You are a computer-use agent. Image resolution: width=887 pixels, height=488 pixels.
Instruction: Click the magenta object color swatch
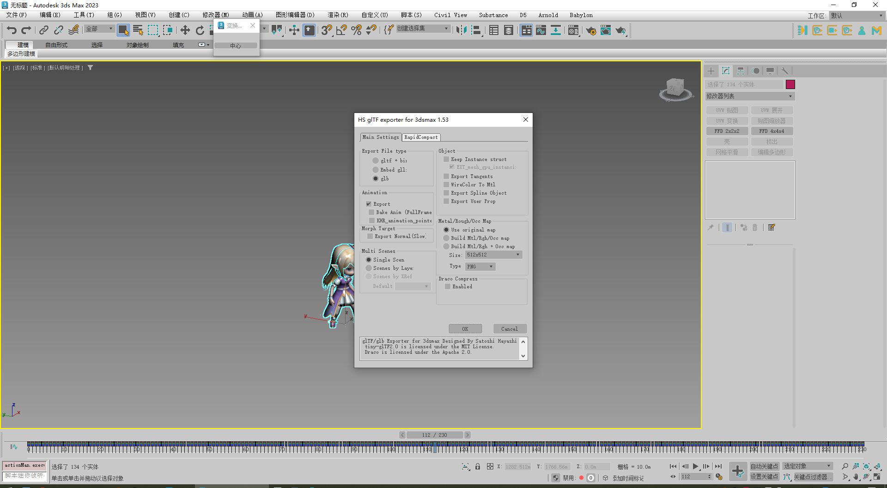coord(790,84)
